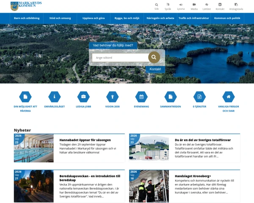The height and width of the screenshot is (203, 254).
Task: Click the VISION 2030 text label
Action: 113,107
